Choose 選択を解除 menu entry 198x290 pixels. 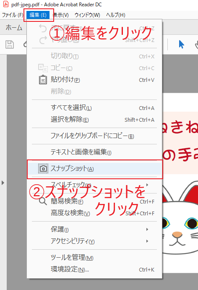[94, 120]
